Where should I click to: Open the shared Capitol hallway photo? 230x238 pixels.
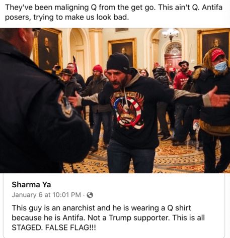(115, 100)
